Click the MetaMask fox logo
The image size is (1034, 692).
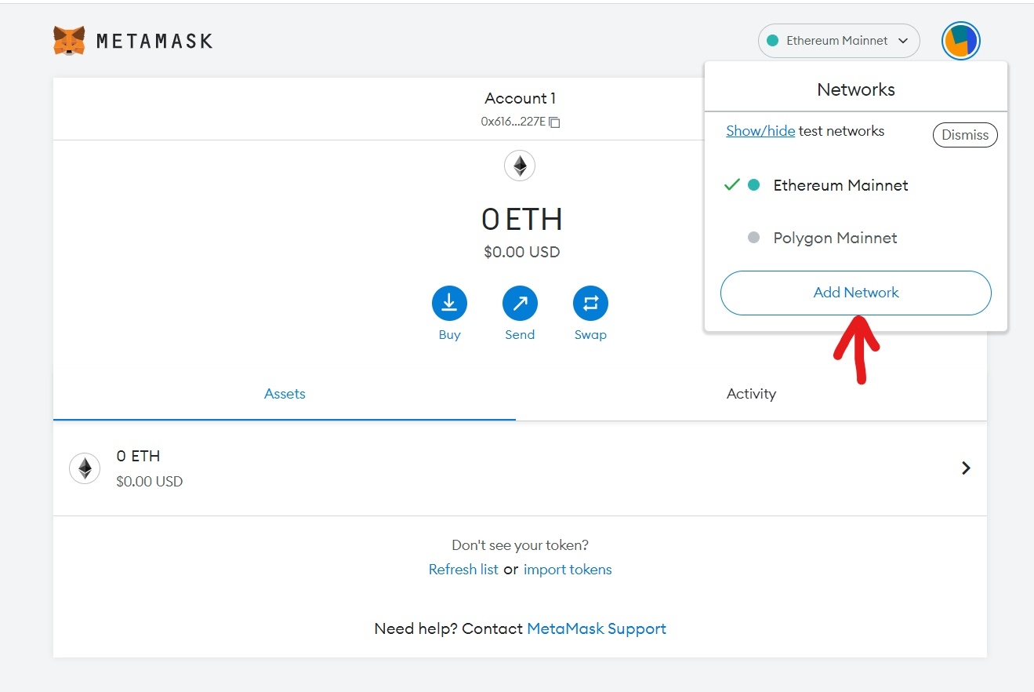(x=69, y=41)
